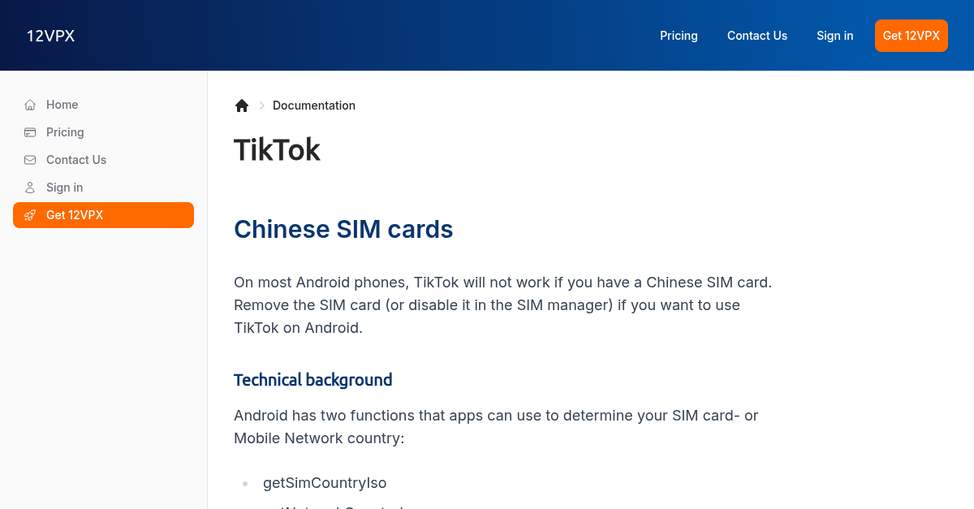
Task: Click the Sign in link in the header
Action: (x=834, y=35)
